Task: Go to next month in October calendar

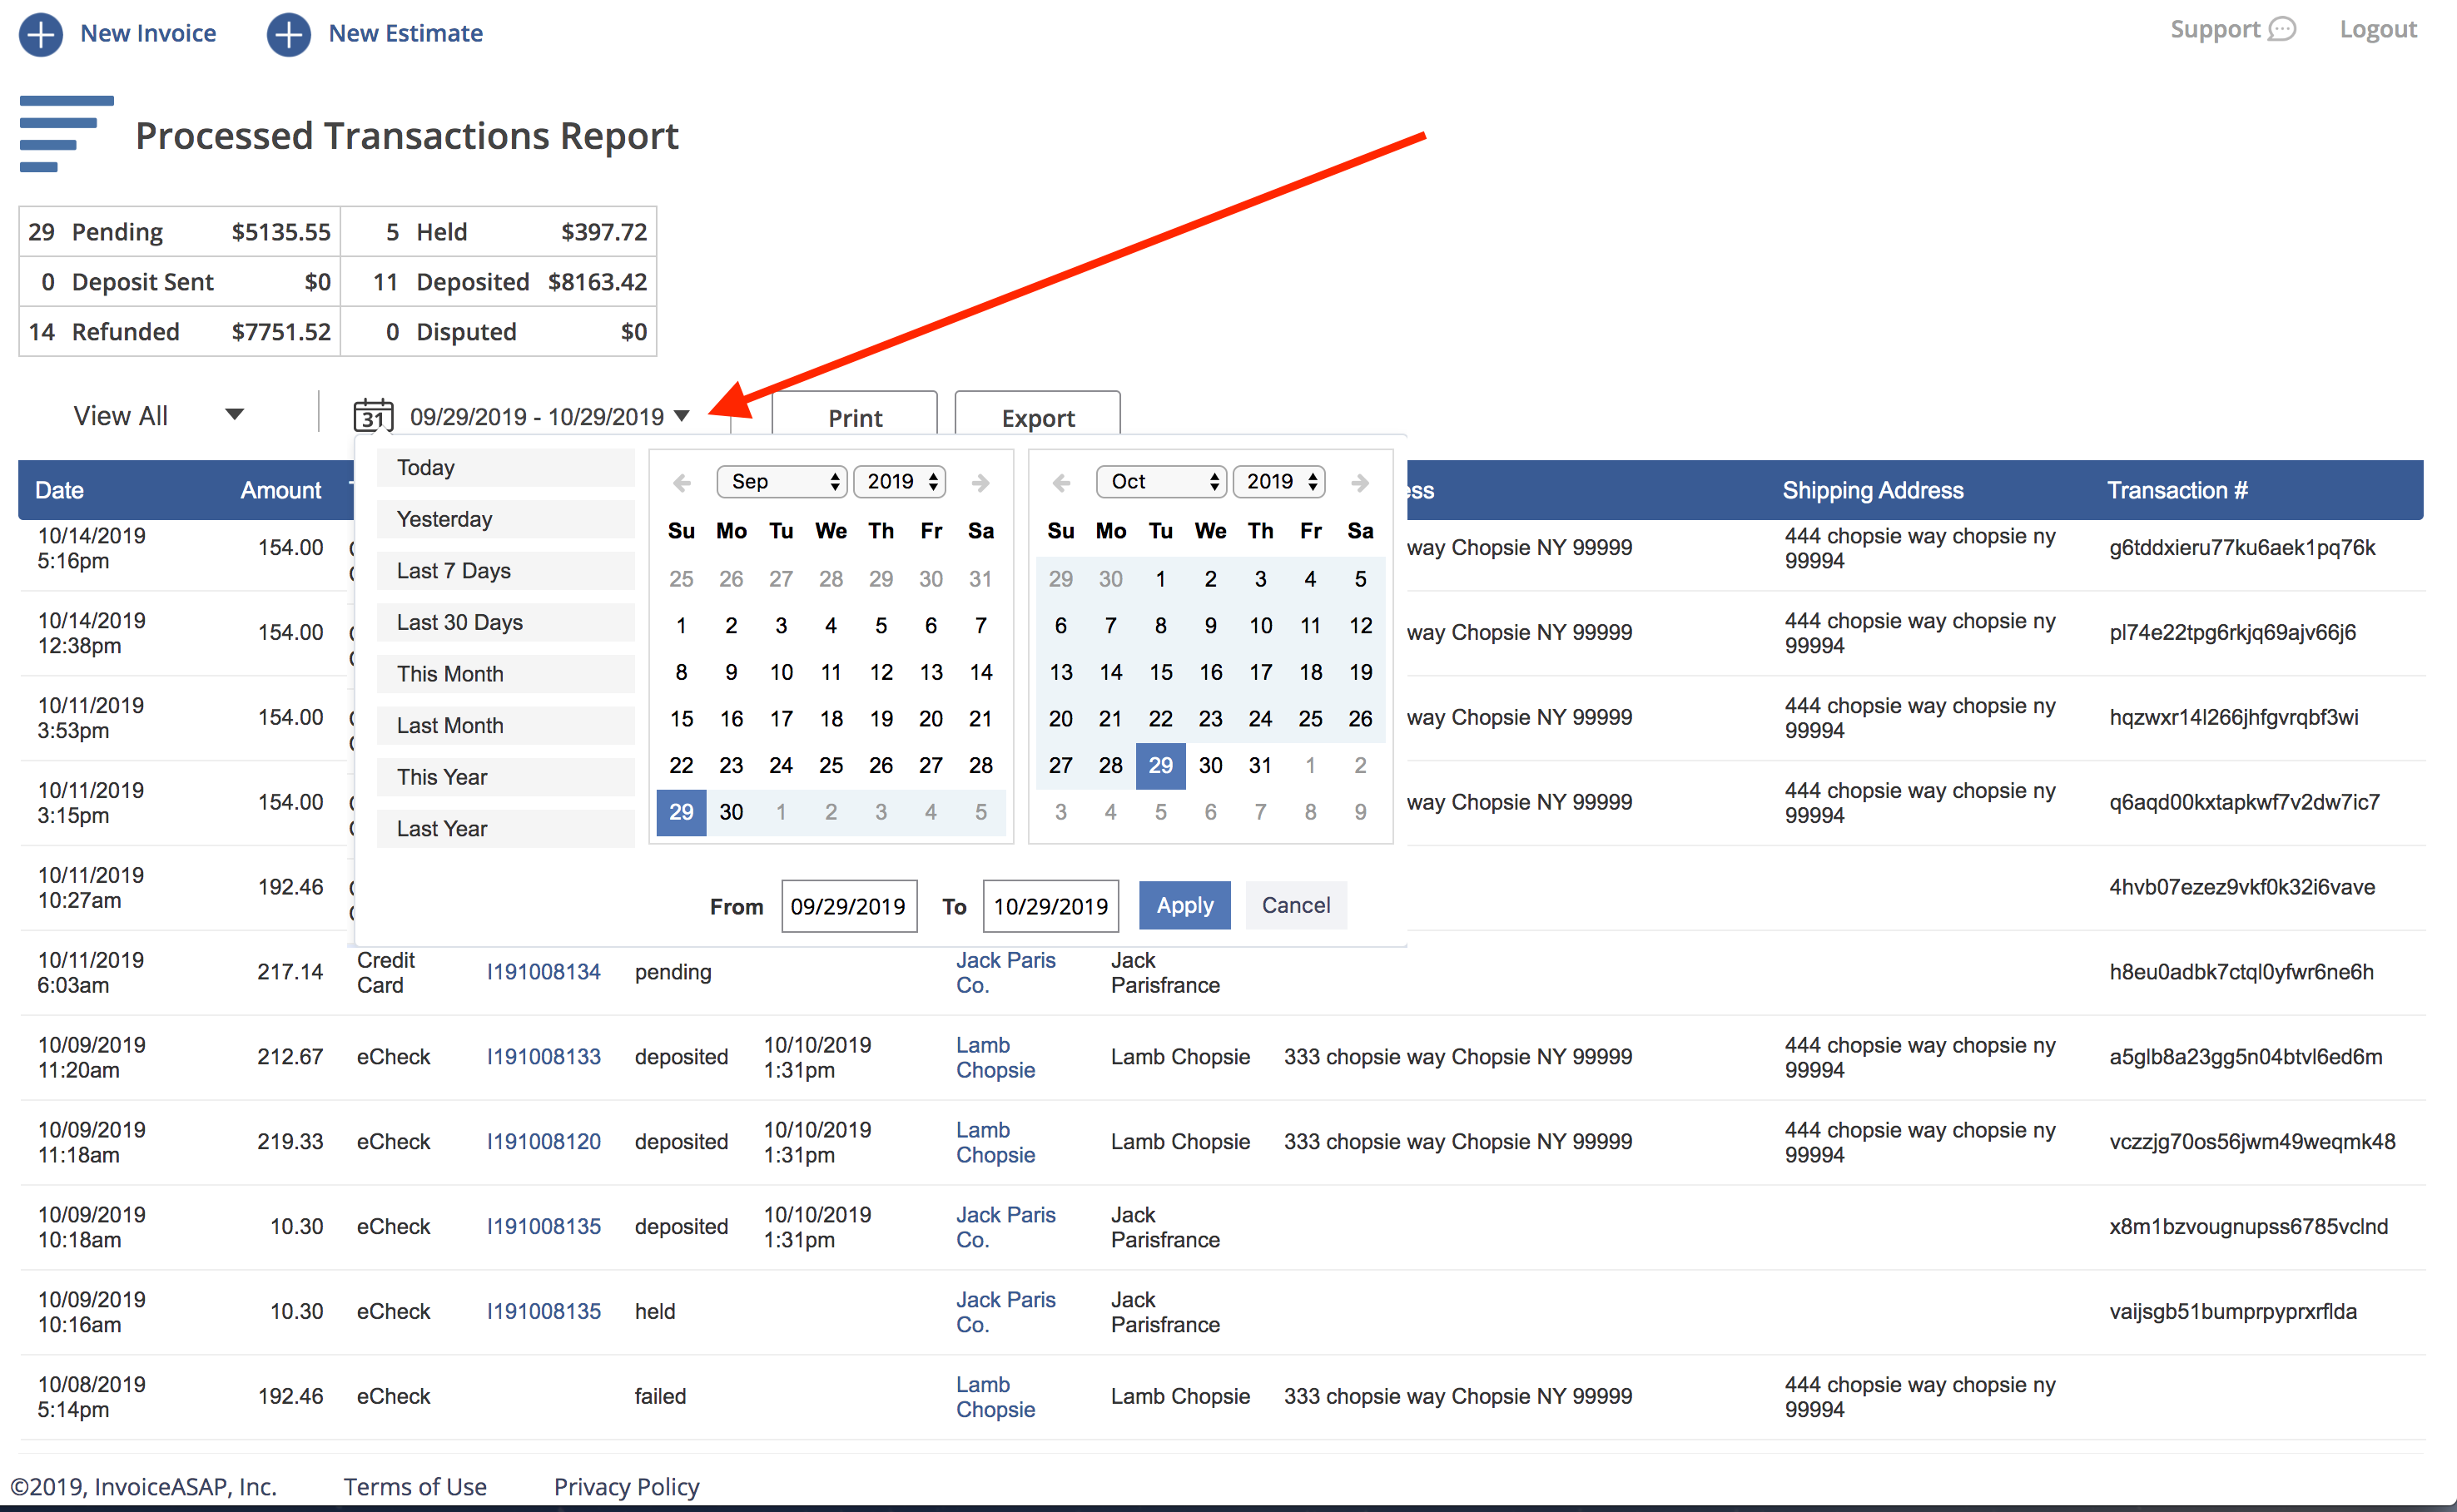Action: tap(1359, 483)
